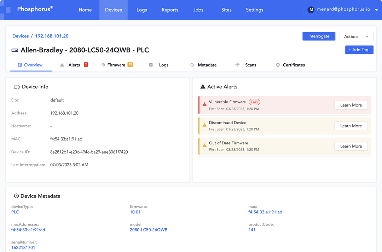Click the Metadata tab history clock icon

(191, 65)
